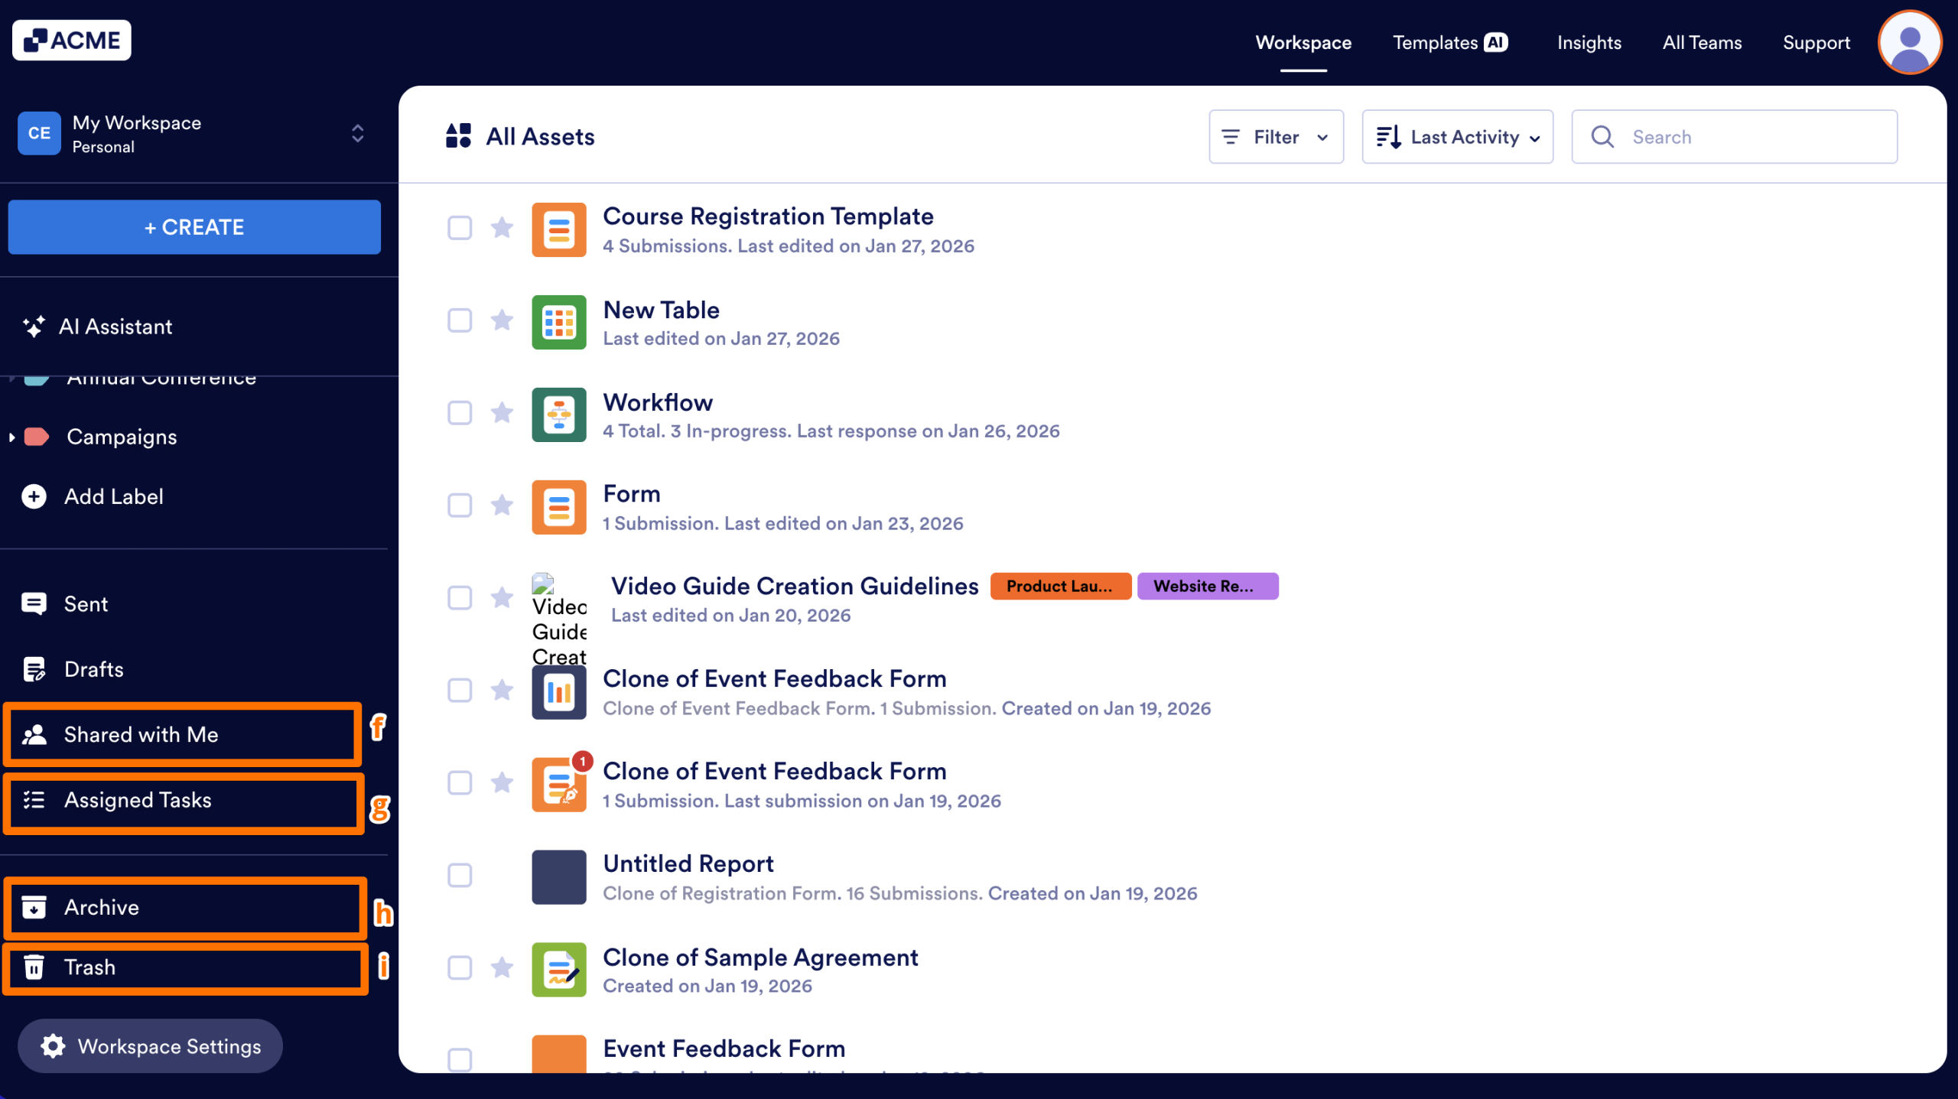The height and width of the screenshot is (1099, 1958).
Task: Click the Trash bin icon
Action: point(34,967)
